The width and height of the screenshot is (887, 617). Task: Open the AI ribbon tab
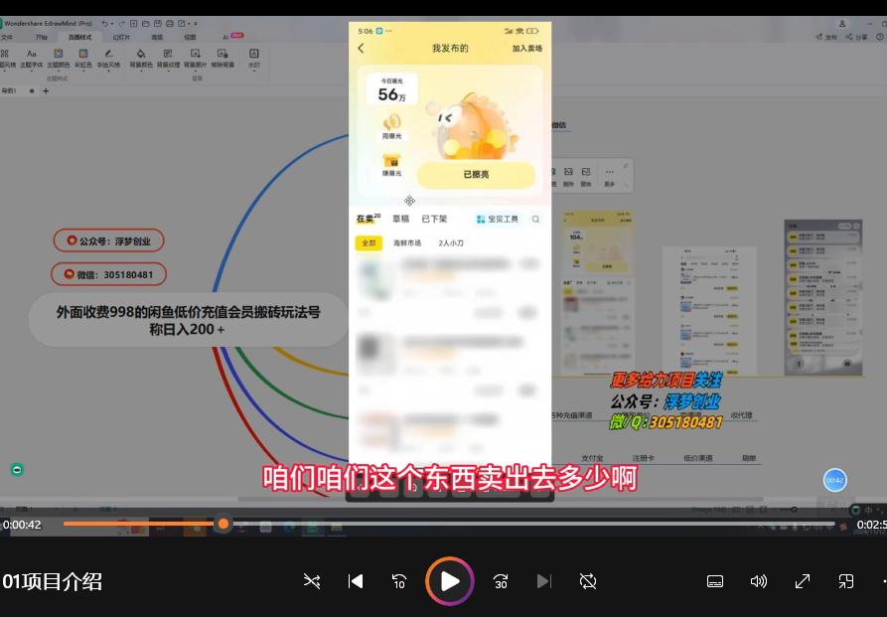click(225, 38)
